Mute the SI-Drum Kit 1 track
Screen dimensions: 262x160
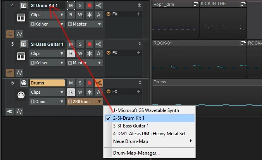click(x=71, y=5)
